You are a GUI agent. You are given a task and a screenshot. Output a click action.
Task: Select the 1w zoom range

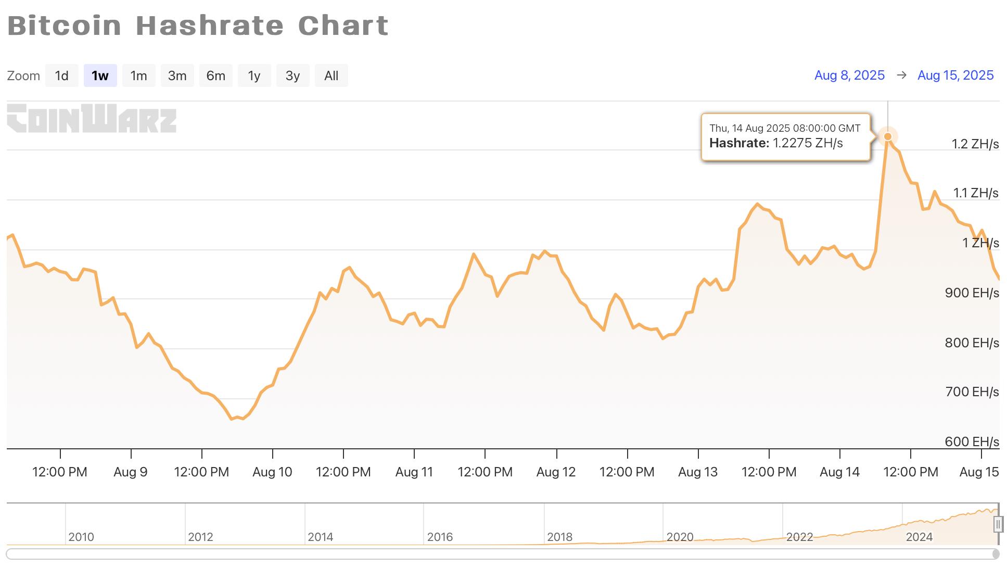100,76
